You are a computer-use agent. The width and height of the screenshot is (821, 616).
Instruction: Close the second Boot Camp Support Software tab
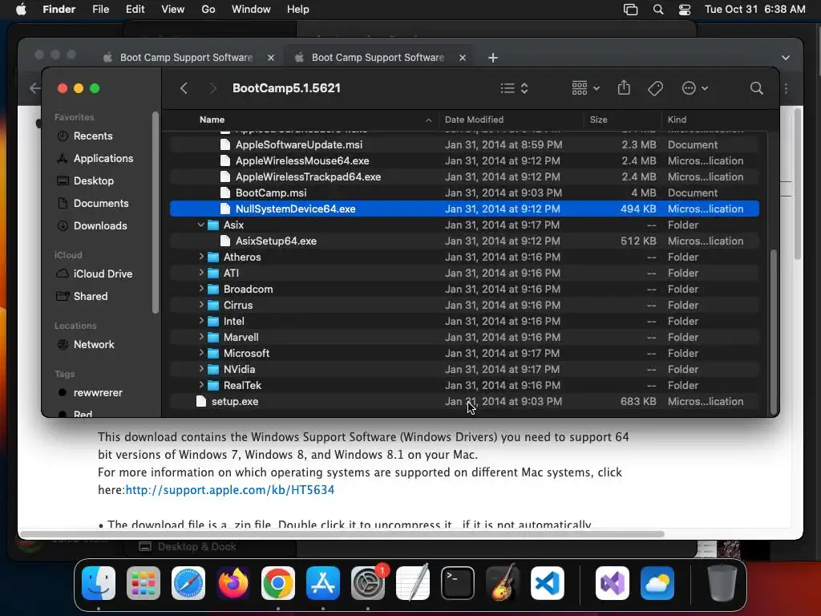pos(463,58)
